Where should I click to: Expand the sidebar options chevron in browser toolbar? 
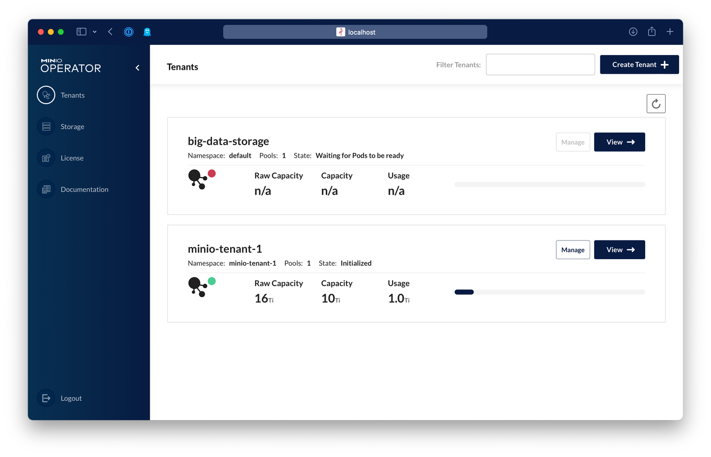(x=94, y=32)
